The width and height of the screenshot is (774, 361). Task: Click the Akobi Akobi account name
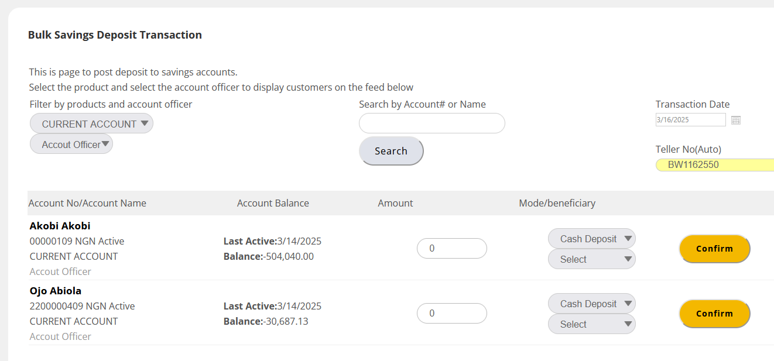tap(60, 226)
